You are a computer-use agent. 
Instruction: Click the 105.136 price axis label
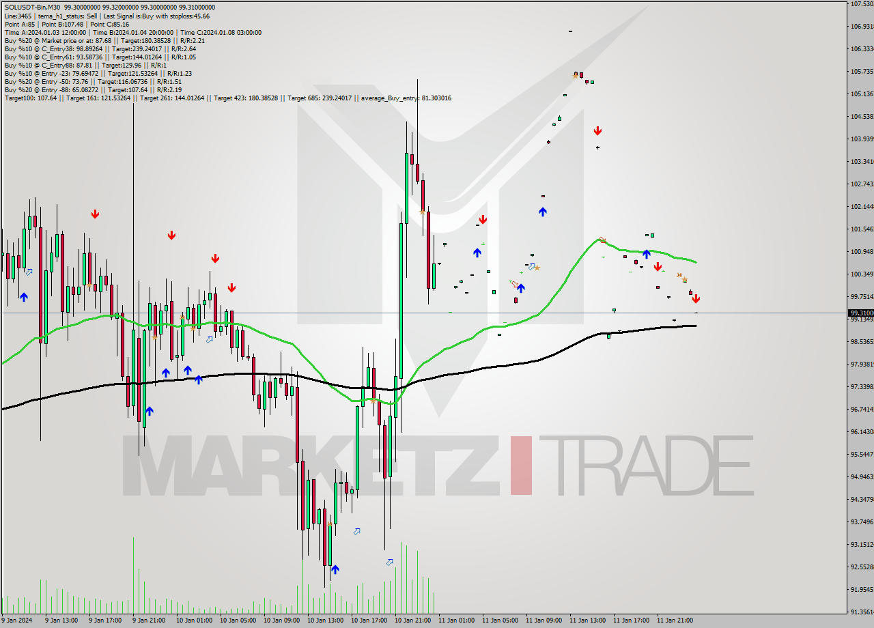pyautogui.click(x=862, y=94)
